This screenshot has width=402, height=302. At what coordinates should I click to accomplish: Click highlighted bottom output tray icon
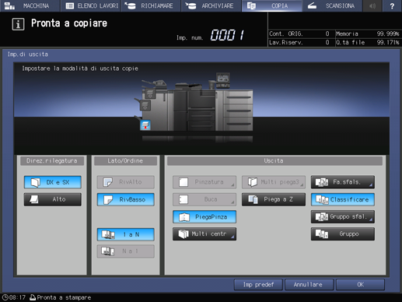coord(145,125)
